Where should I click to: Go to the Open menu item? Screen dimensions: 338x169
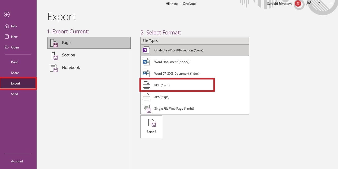[x=15, y=47]
